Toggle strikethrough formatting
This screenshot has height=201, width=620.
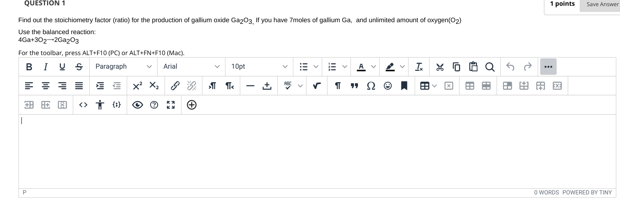coord(78,67)
